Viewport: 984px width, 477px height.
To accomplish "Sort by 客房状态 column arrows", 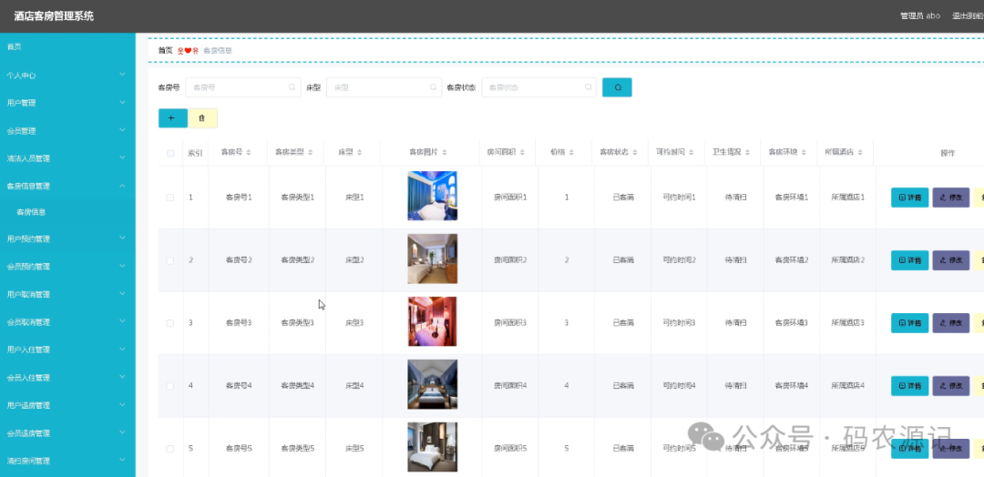I will point(635,152).
